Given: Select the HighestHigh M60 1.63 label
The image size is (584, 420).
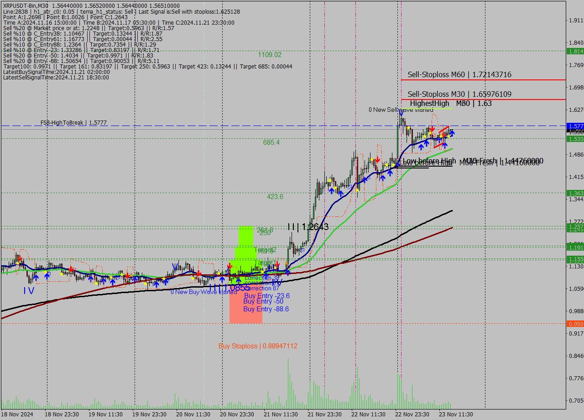Looking at the screenshot, I should pos(451,104).
